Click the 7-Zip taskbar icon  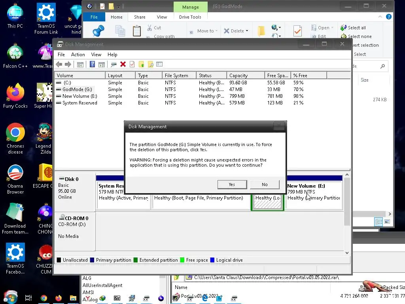117,298
